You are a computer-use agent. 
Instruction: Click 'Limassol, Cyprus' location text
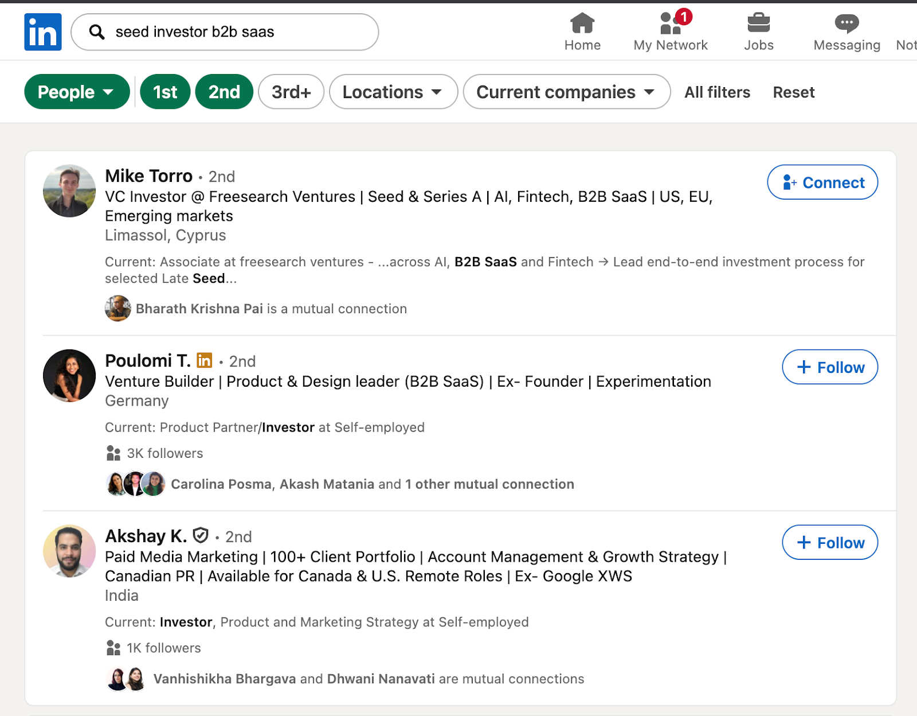(166, 235)
